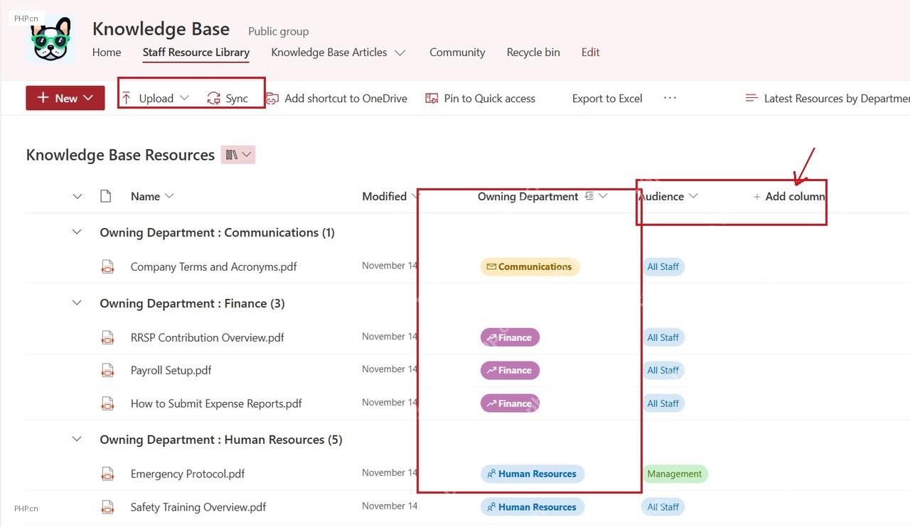The image size is (910, 527).
Task: Collapse the Finance (3) group
Action: pos(77,303)
